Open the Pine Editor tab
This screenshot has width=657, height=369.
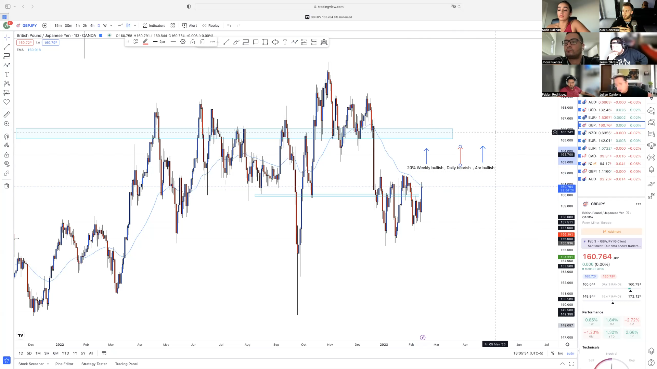64,364
